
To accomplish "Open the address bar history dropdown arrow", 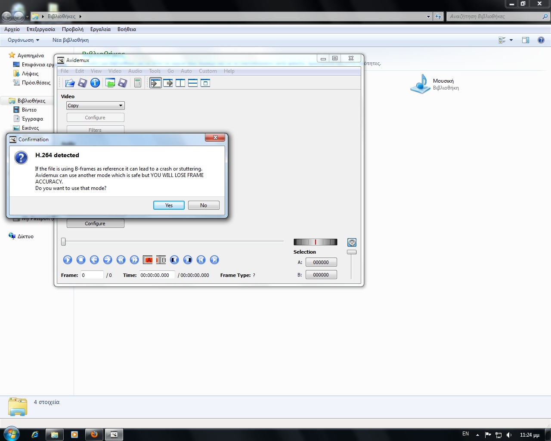I will click(x=428, y=16).
